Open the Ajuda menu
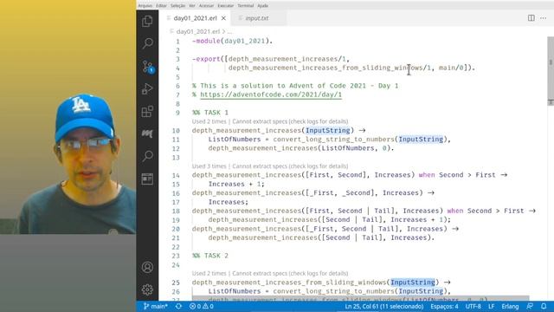Image resolution: width=554 pixels, height=312 pixels. [x=262, y=6]
